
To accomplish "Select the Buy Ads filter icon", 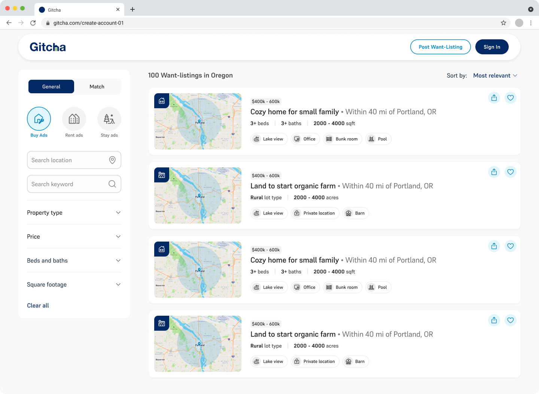I will (39, 118).
